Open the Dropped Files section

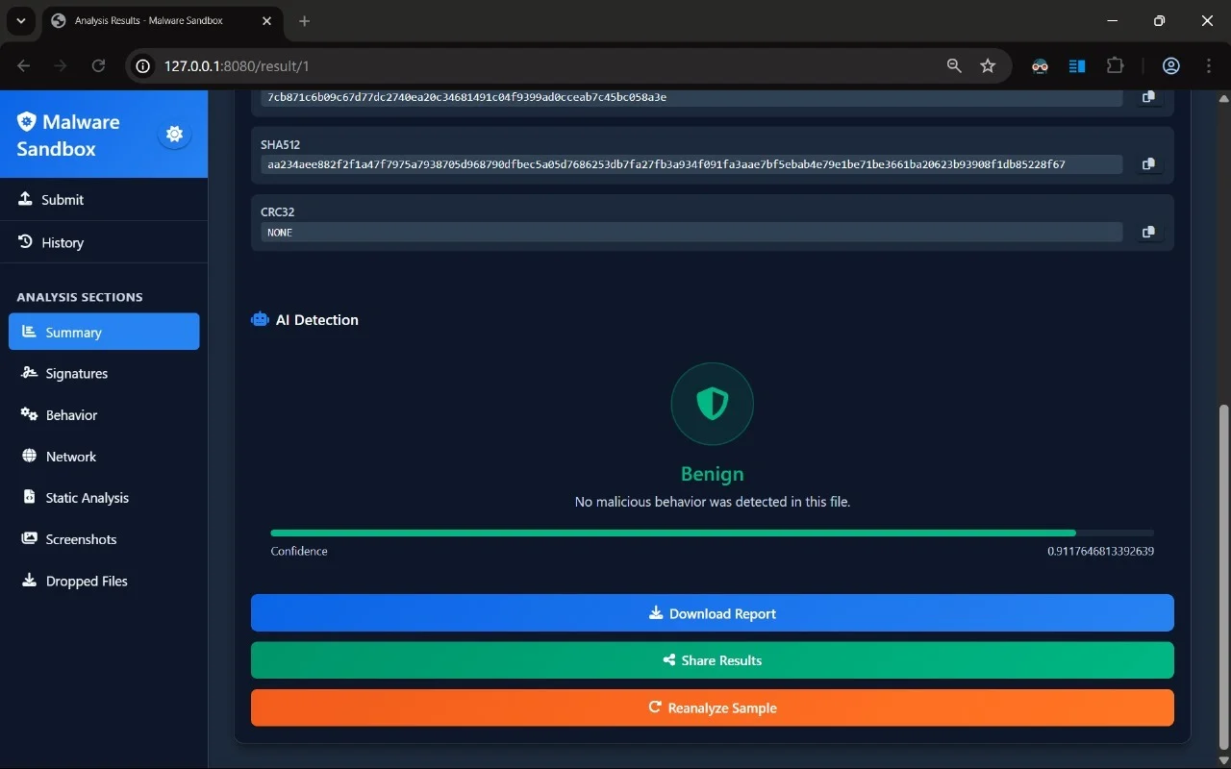(104, 581)
